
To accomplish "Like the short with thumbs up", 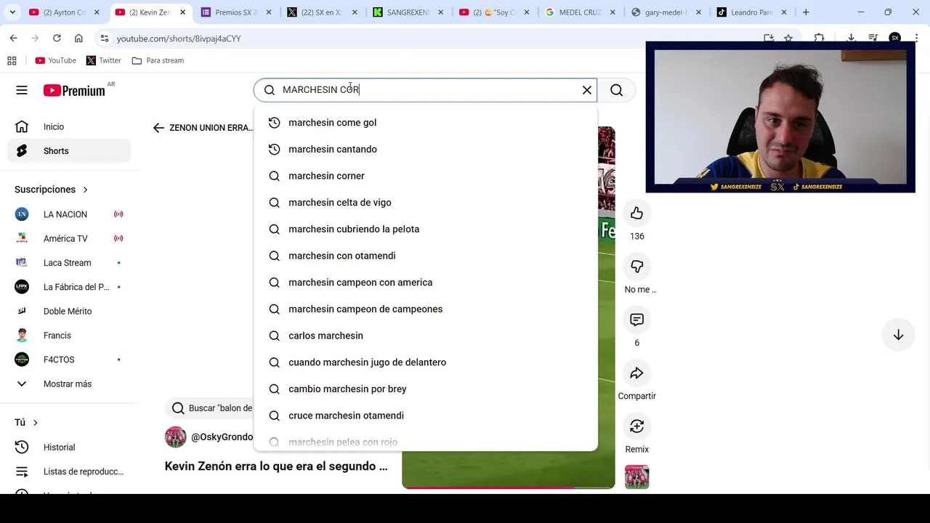I will pos(636,213).
